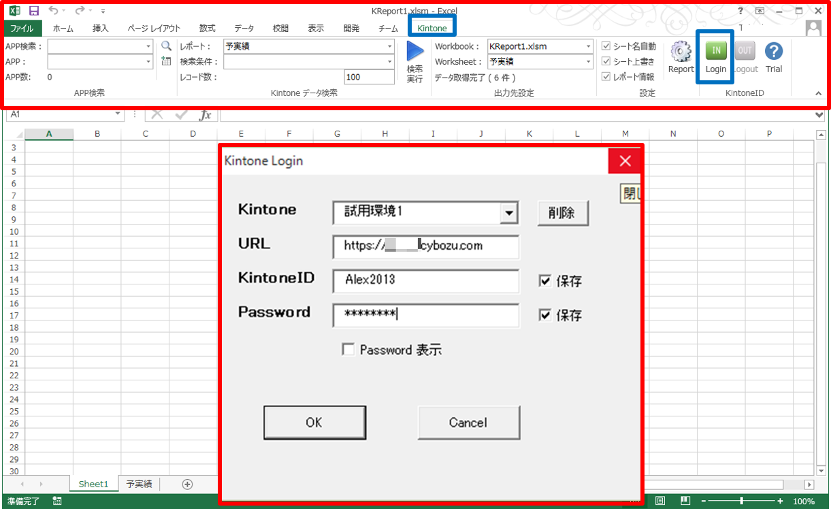Viewport: 831px width, 509px height.
Task: Switch to the Kintone ribbon tab
Action: tap(431, 28)
